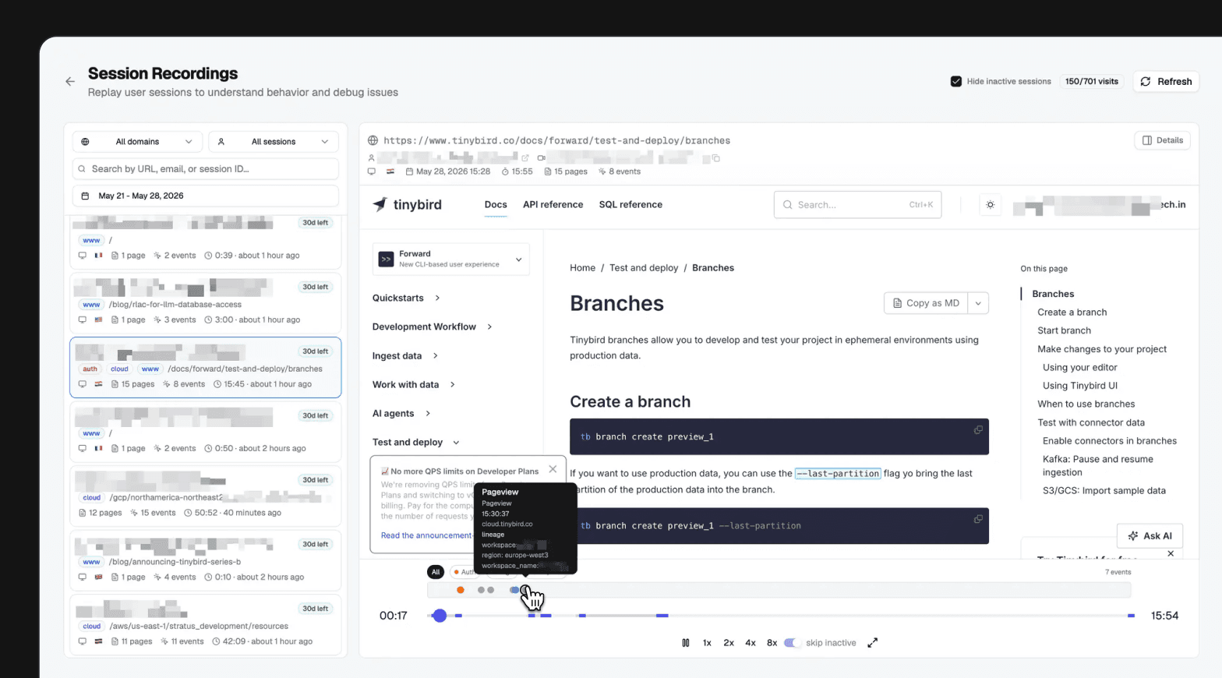
Task: Click the magnifier icon in the session search box
Action: pos(82,169)
